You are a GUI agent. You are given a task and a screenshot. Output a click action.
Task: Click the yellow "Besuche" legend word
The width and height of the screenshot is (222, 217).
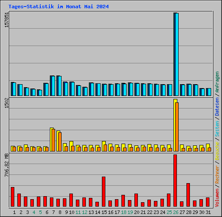[217, 151]
